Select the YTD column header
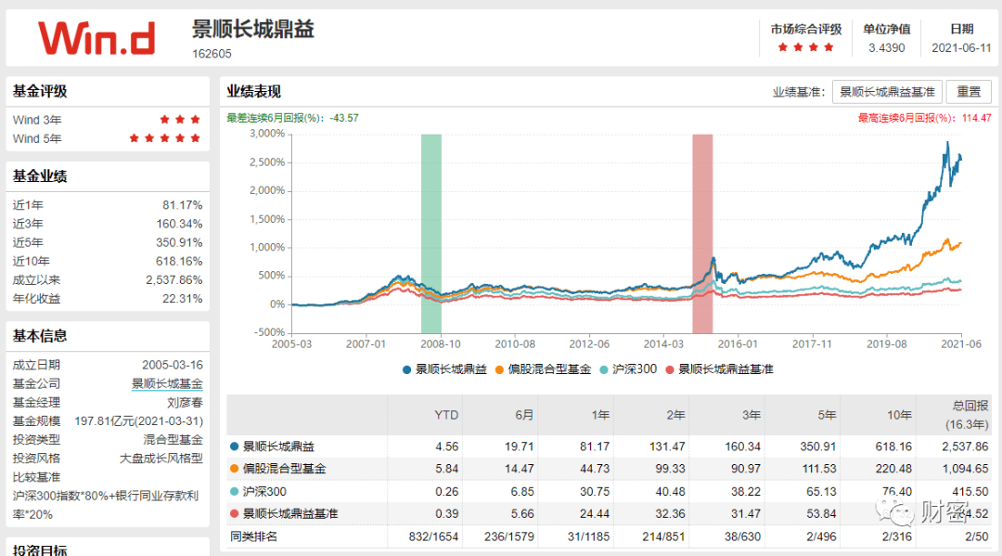 tap(446, 415)
